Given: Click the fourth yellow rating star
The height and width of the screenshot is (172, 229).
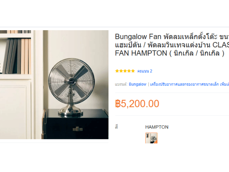Looking at the screenshot, I should click(x=129, y=71).
